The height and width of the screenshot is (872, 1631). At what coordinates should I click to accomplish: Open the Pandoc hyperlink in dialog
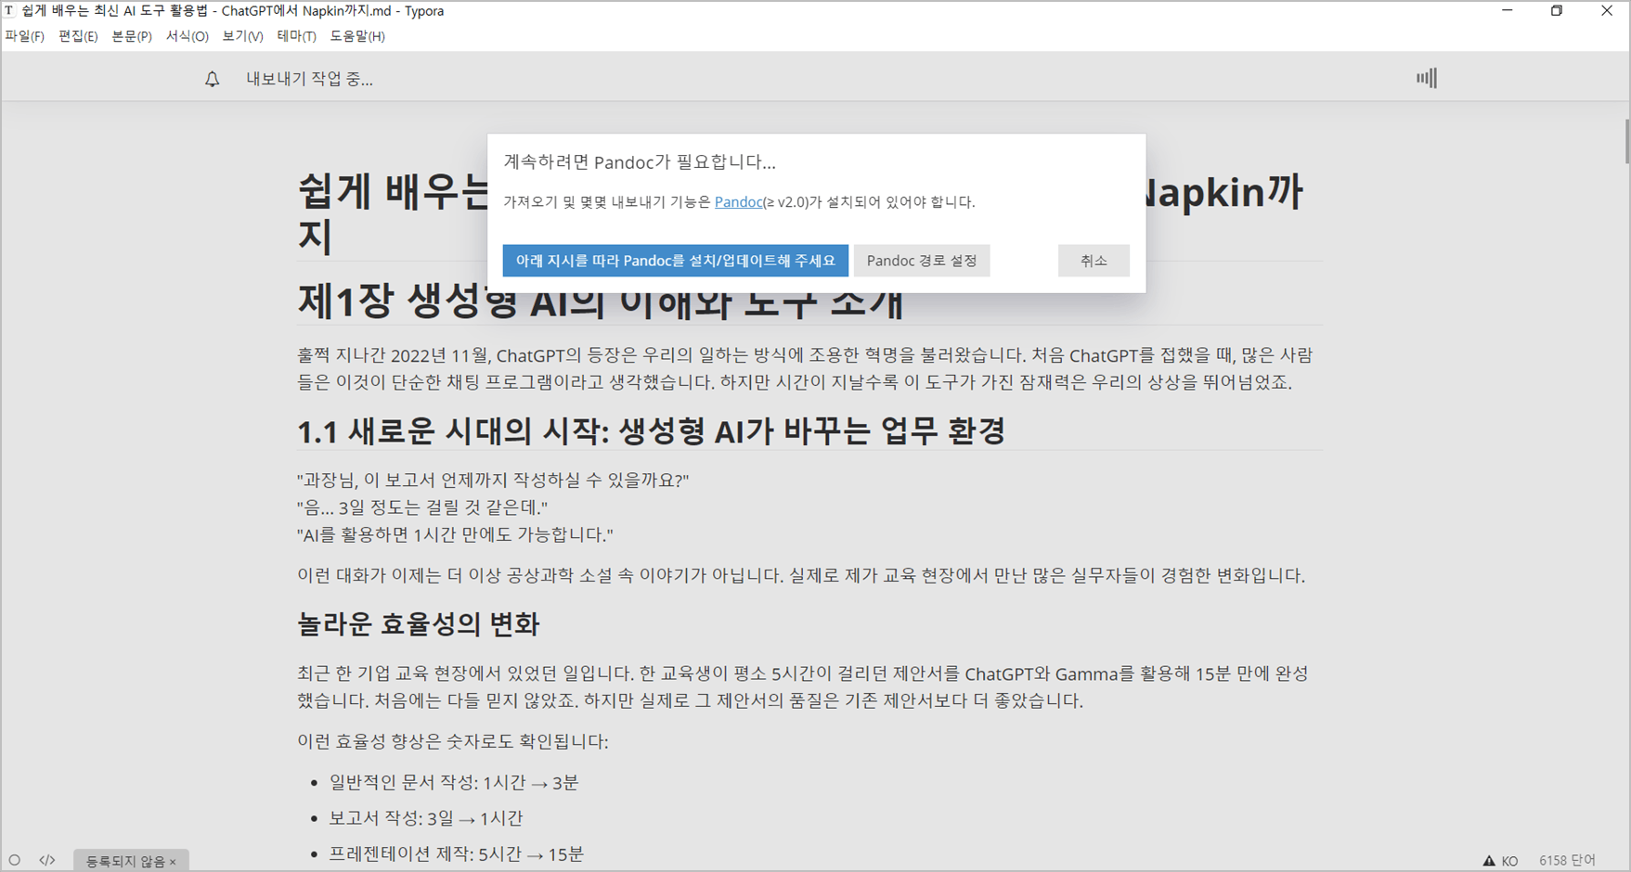coord(738,201)
